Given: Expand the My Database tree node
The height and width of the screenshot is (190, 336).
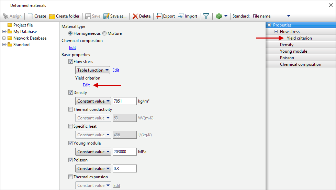Looking at the screenshot, I should click(x=4, y=32).
